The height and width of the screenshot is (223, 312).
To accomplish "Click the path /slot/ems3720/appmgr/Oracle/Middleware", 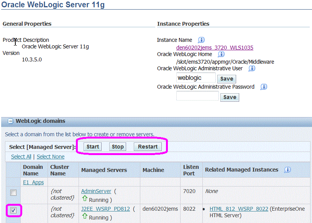I will coord(225,62).
